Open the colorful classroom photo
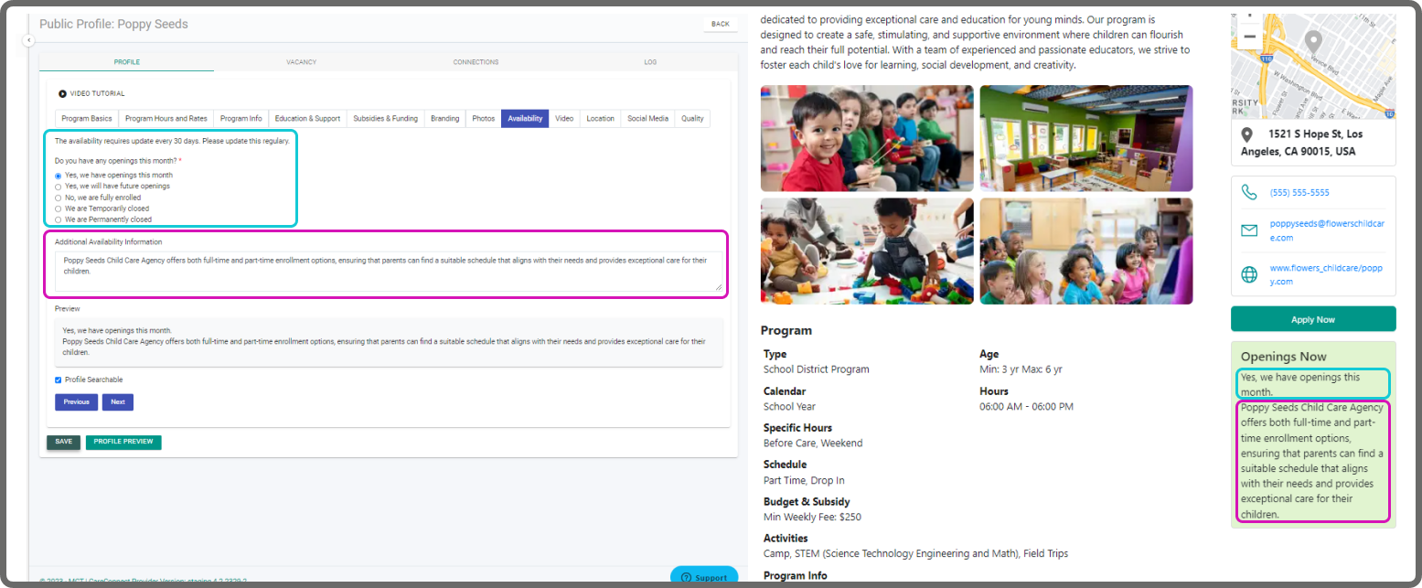The width and height of the screenshot is (1422, 588). click(x=1086, y=138)
